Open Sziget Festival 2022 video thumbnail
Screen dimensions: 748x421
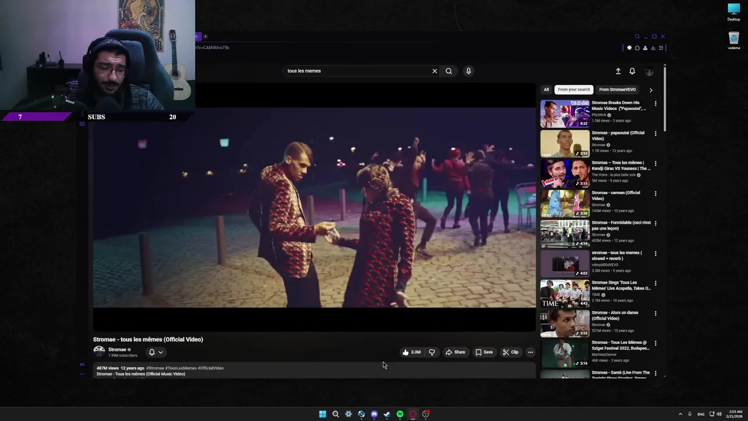[x=565, y=353]
